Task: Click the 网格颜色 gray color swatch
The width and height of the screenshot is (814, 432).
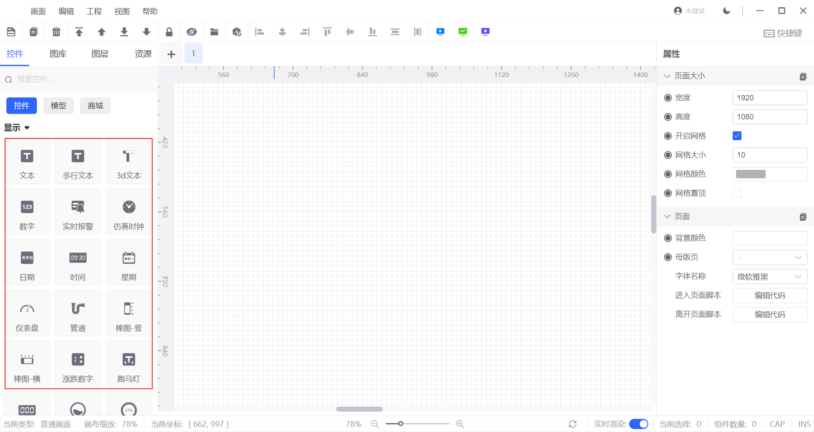Action: pyautogui.click(x=750, y=174)
